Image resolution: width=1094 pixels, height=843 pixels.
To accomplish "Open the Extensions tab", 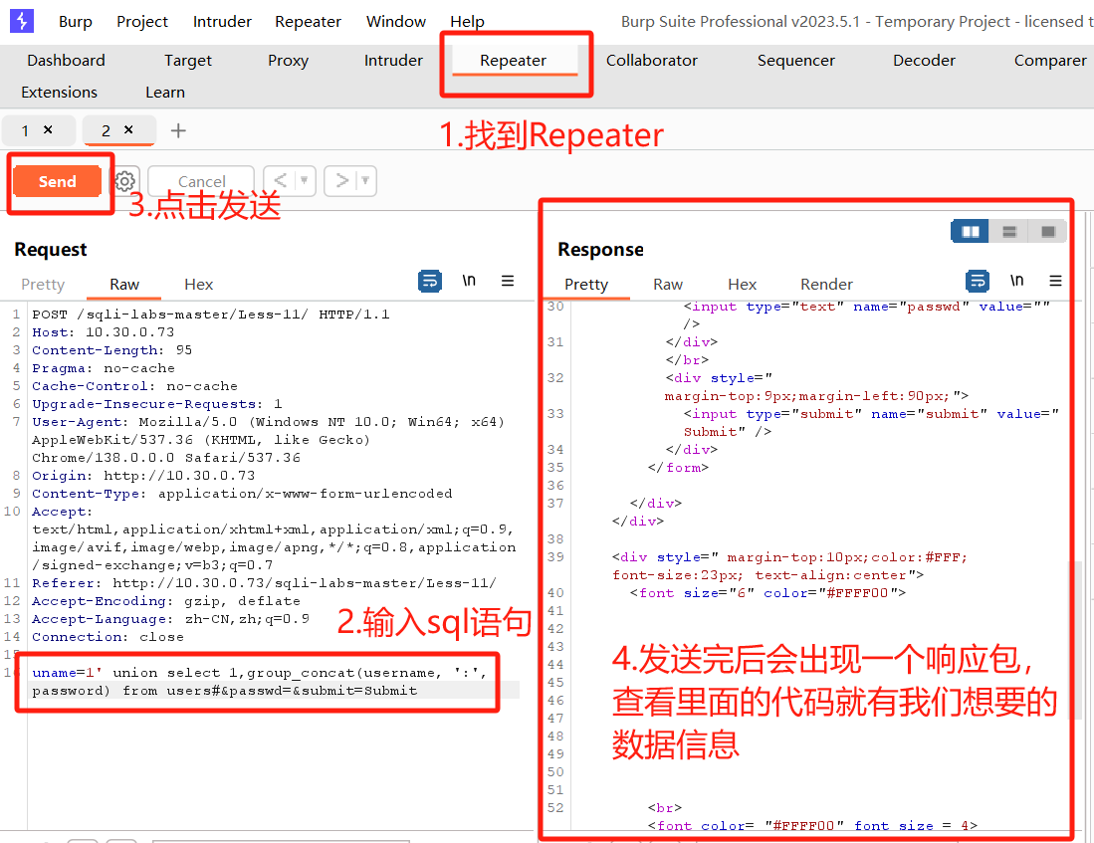I will point(60,93).
